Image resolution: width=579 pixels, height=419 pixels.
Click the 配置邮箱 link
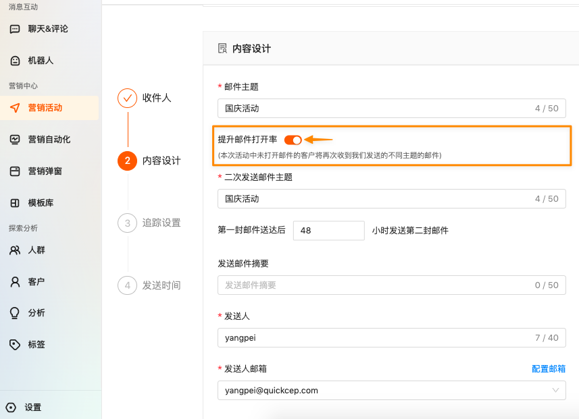[x=549, y=368]
